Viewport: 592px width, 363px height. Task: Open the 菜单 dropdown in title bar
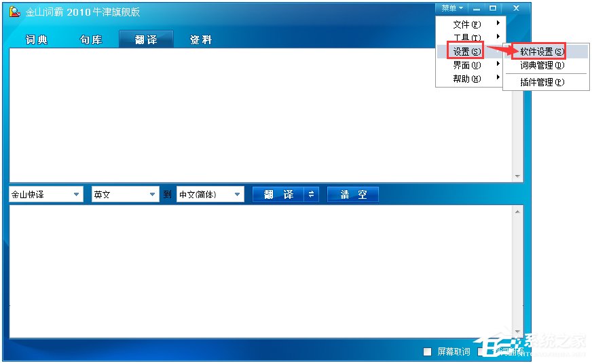[452, 8]
